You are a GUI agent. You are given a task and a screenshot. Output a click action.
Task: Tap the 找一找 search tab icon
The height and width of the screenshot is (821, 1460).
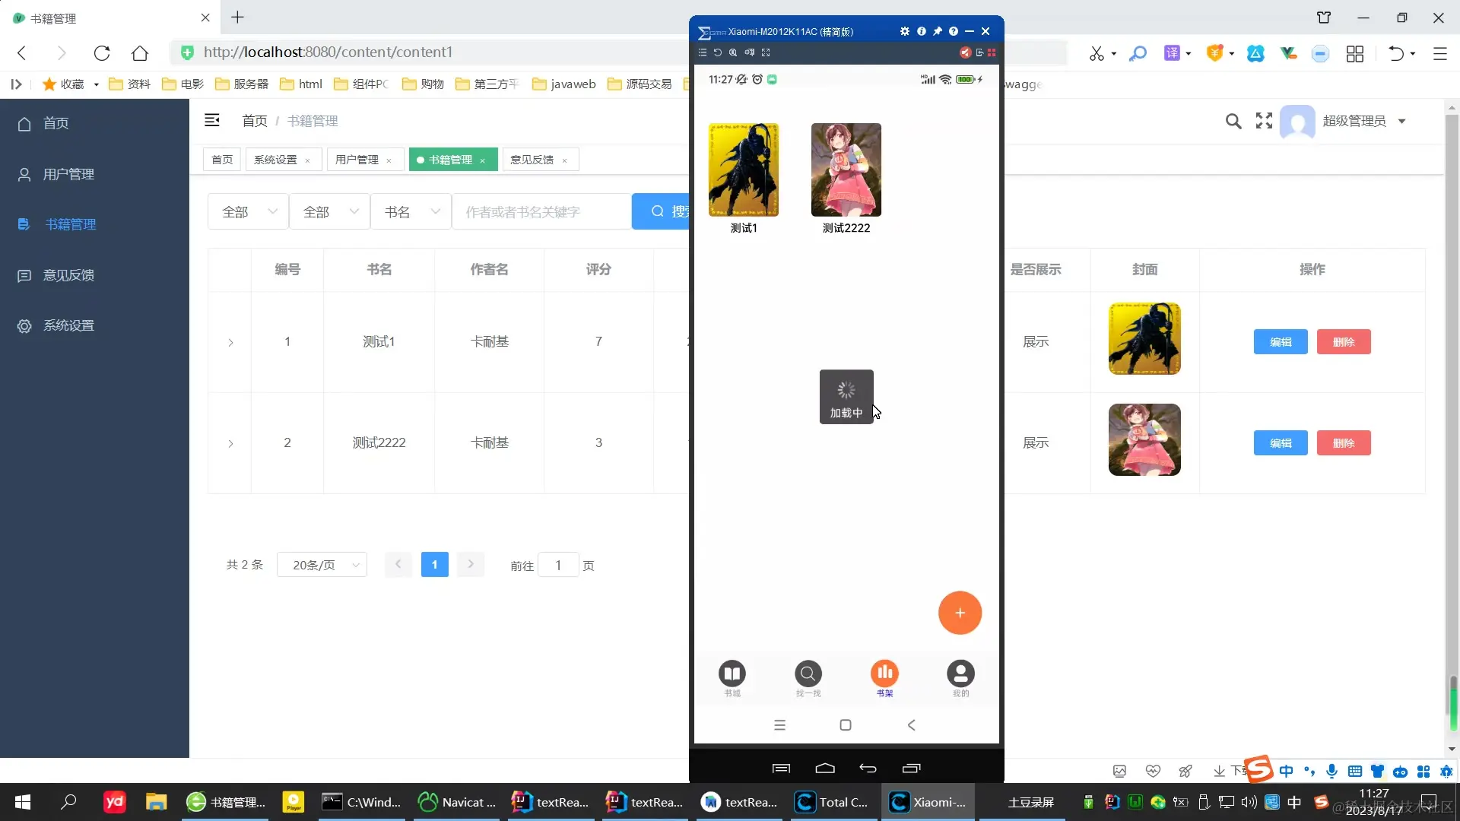coord(808,674)
